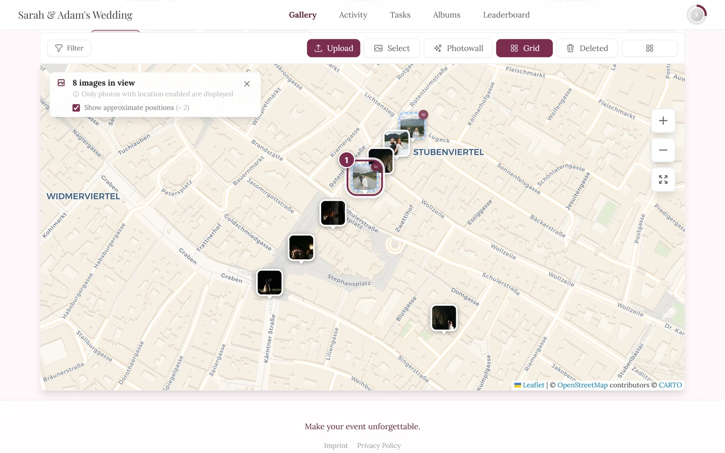
Task: Open the dark photo marker near Schulerstraße label
Action: coord(333,213)
